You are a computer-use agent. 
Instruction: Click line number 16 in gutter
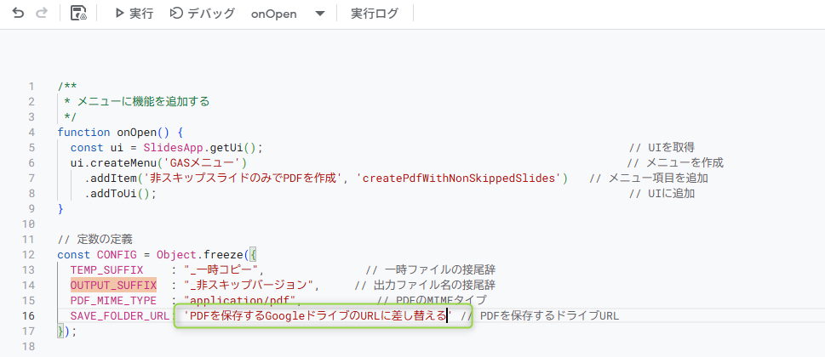pyautogui.click(x=28, y=316)
